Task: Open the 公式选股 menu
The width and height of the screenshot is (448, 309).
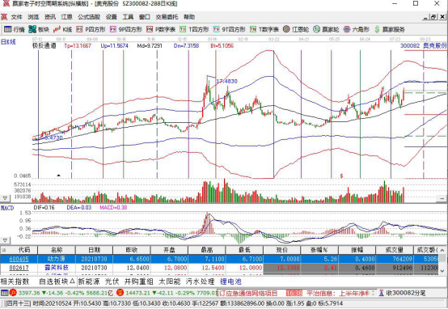Action: [89, 17]
